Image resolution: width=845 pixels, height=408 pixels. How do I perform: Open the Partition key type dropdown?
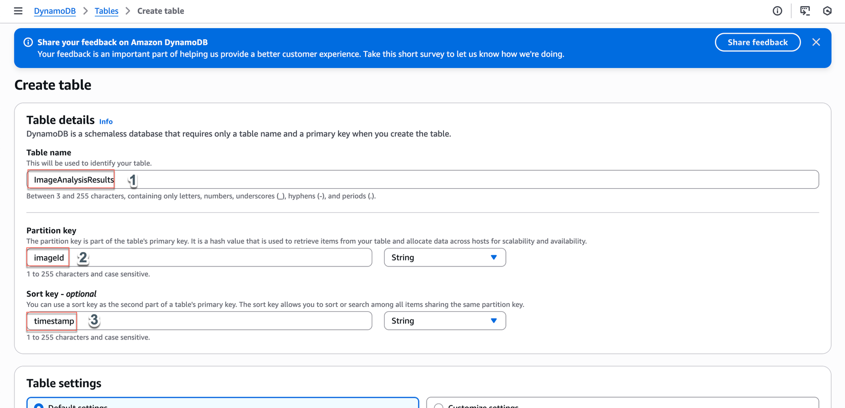(445, 257)
